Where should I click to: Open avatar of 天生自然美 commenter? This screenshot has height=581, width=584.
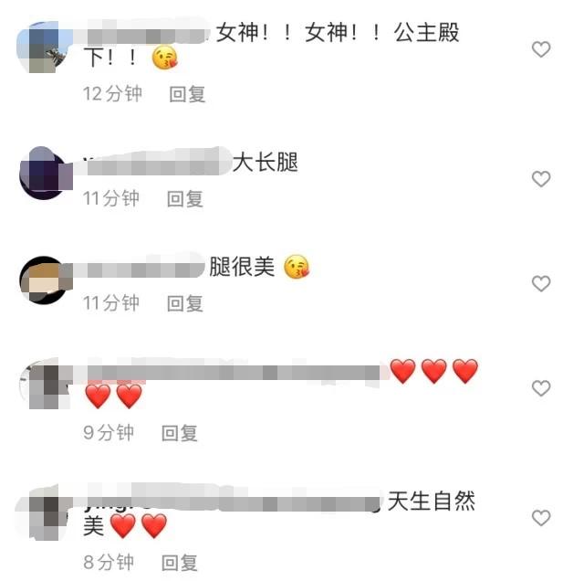pyautogui.click(x=44, y=512)
